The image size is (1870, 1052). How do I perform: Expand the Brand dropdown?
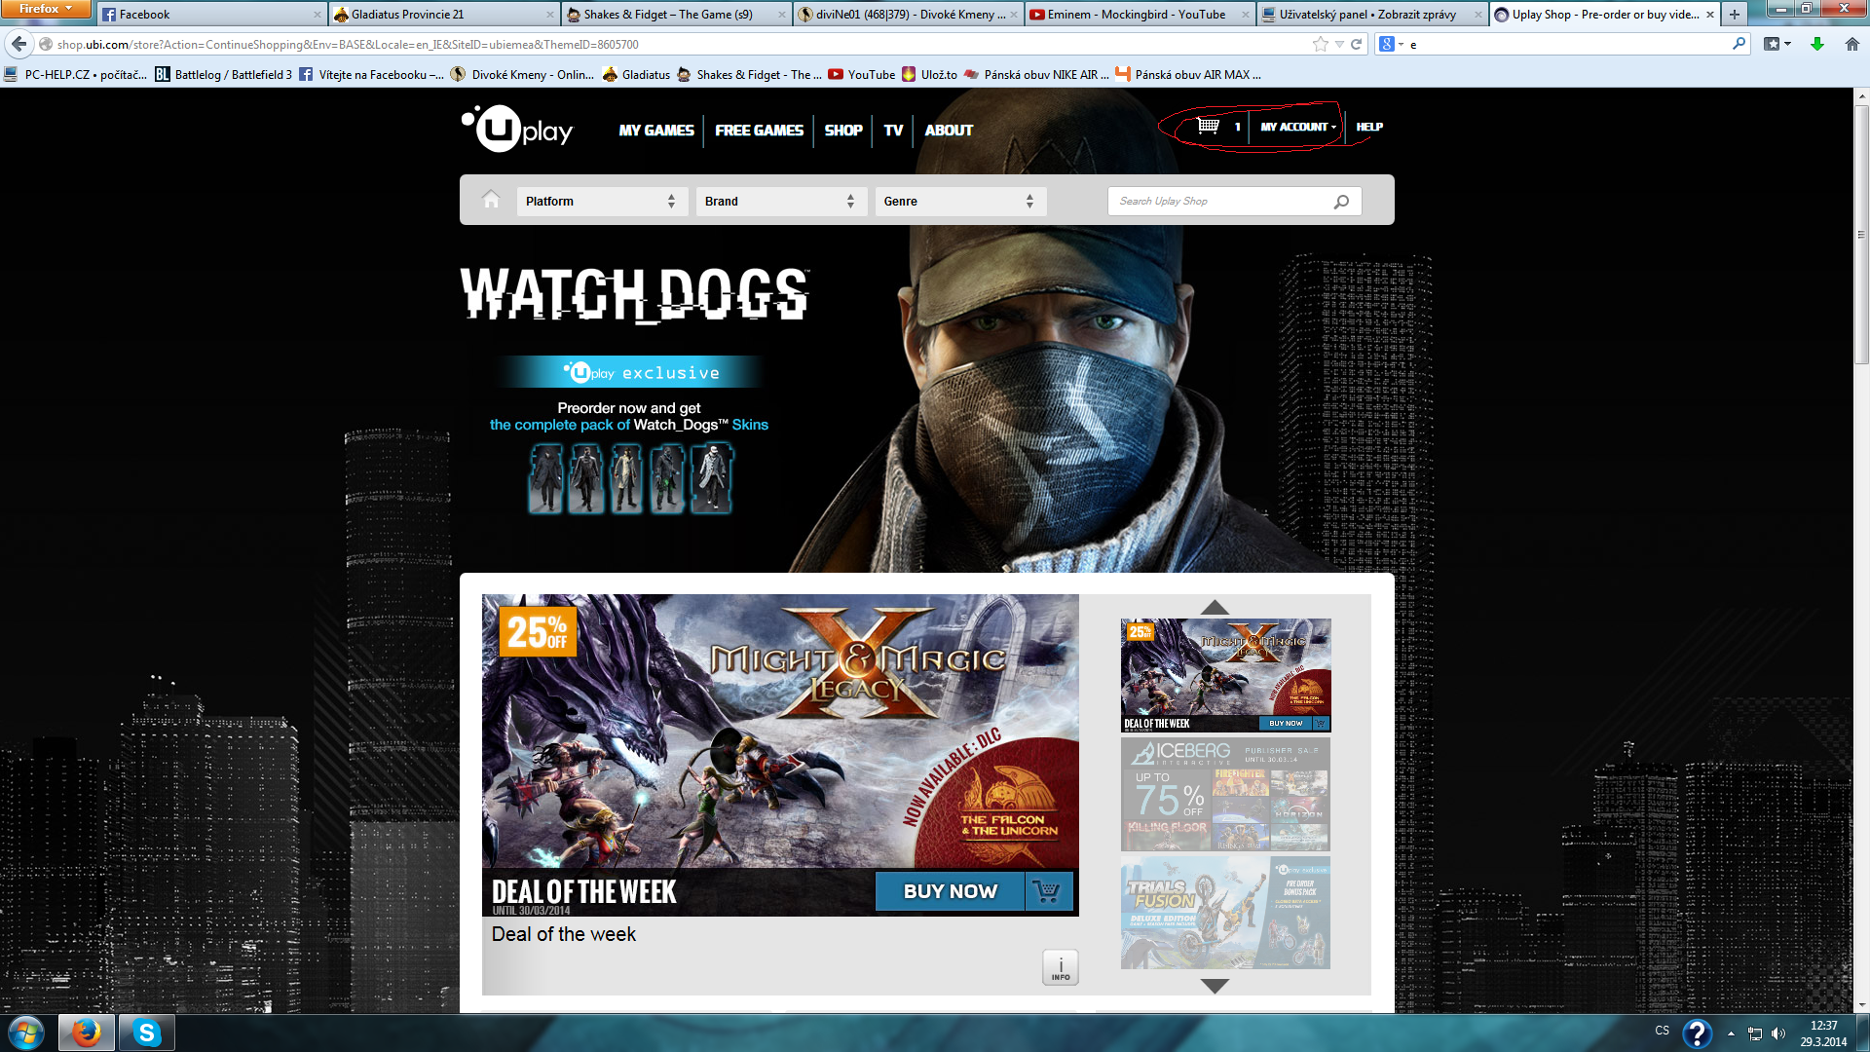(x=779, y=202)
